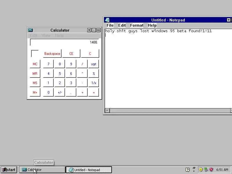This screenshot has height=174, width=232.
Task: Open Calculator title bar dropdown arrow
Action: tap(89, 30)
